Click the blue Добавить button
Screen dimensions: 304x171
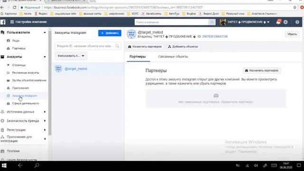click(110, 33)
